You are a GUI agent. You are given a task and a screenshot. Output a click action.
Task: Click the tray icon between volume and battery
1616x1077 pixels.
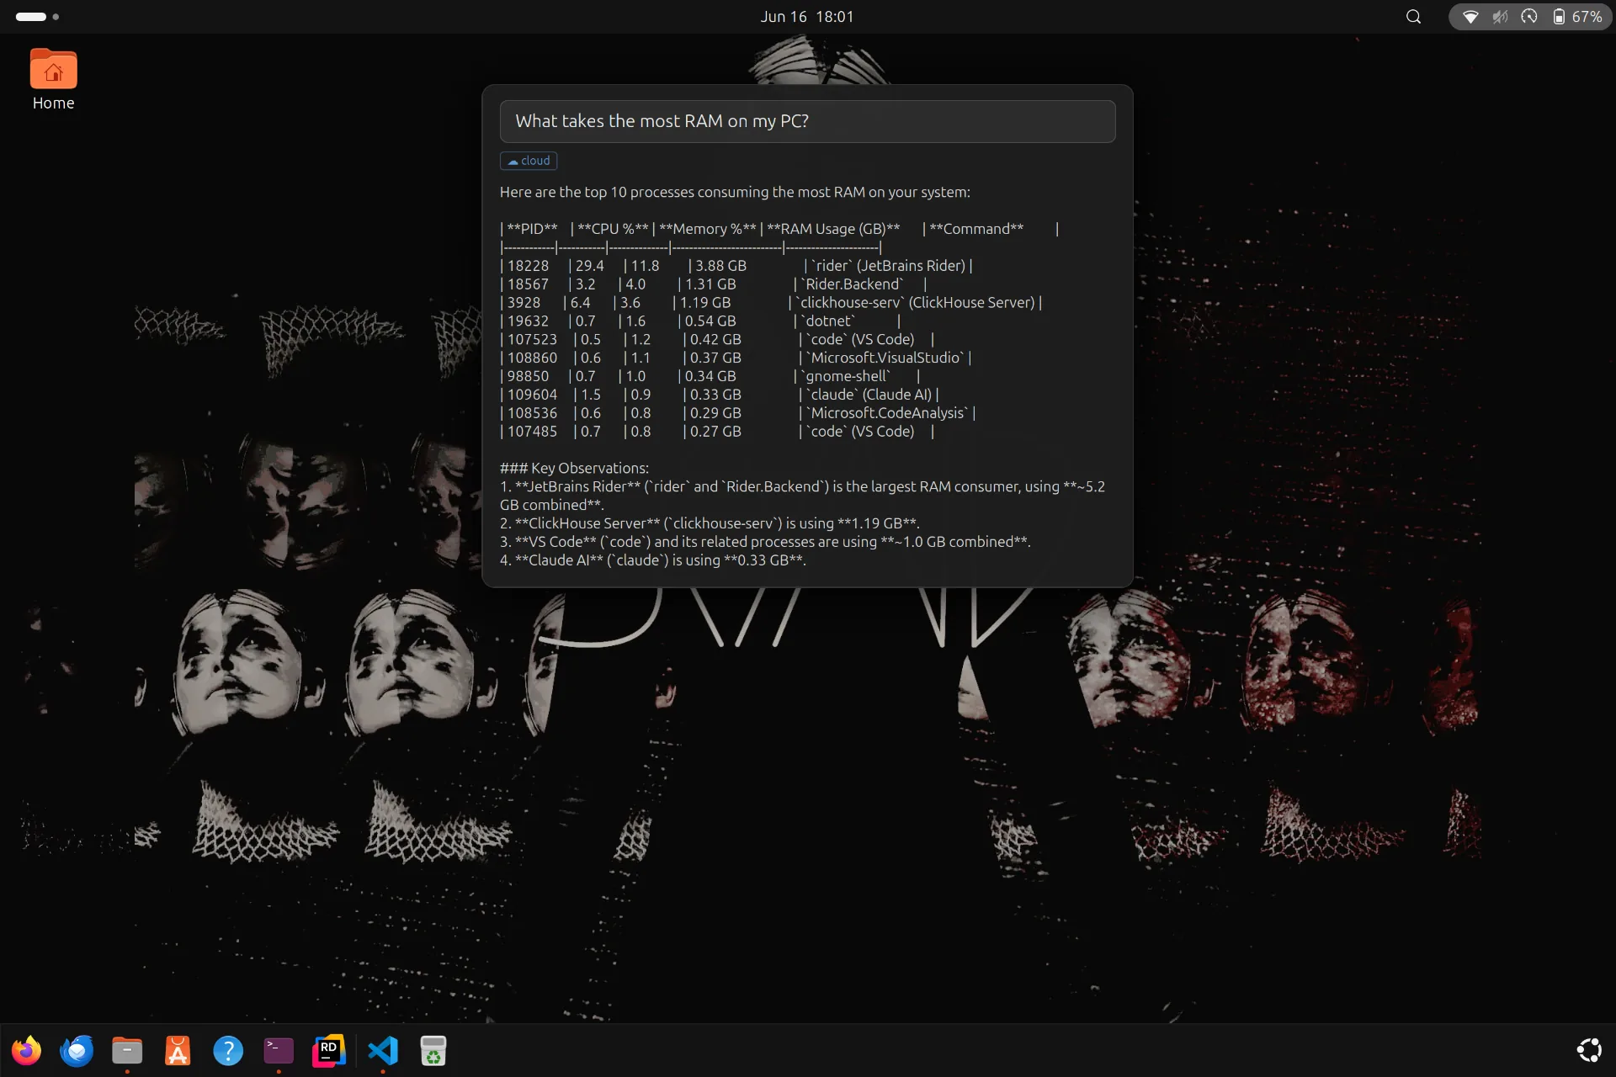(1529, 17)
